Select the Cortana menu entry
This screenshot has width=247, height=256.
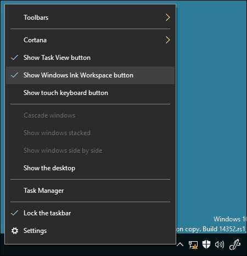[x=90, y=40]
